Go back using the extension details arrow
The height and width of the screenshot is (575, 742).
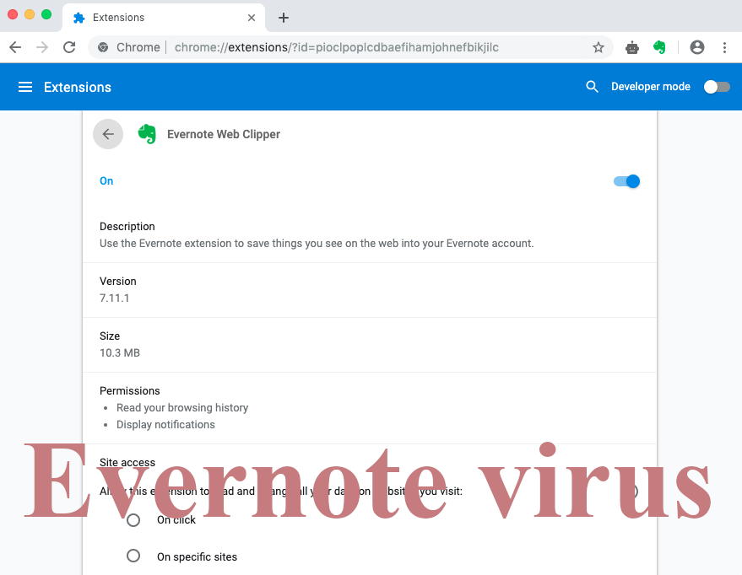pyautogui.click(x=108, y=134)
